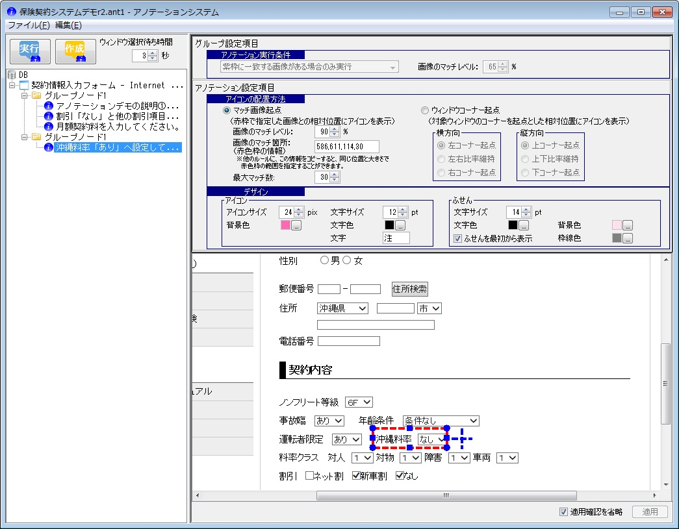Collapse the first グループノード1 node
The width and height of the screenshot is (679, 529).
pos(24,95)
